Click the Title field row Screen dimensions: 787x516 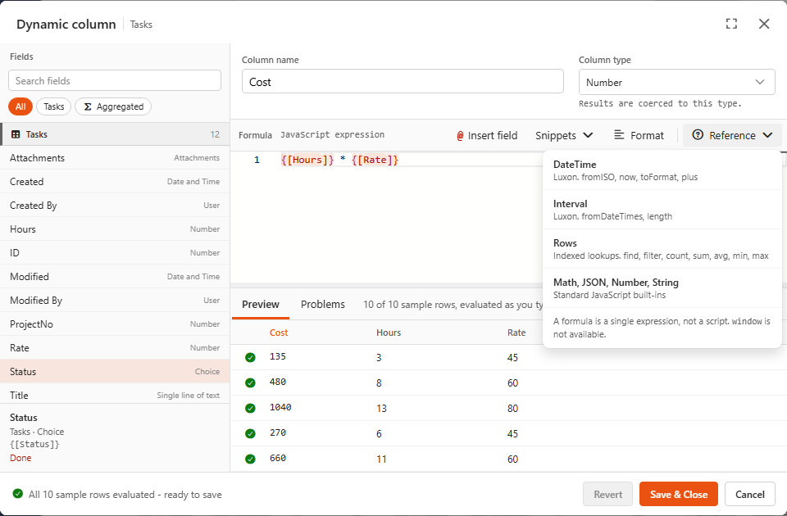click(115, 395)
